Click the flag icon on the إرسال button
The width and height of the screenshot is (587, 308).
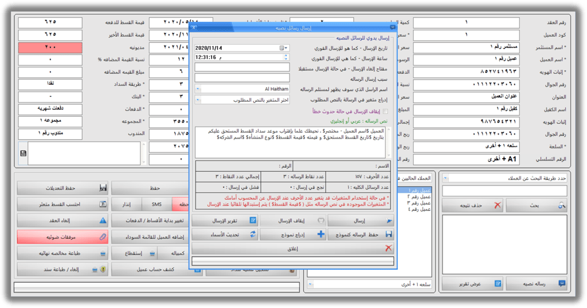tap(389, 221)
